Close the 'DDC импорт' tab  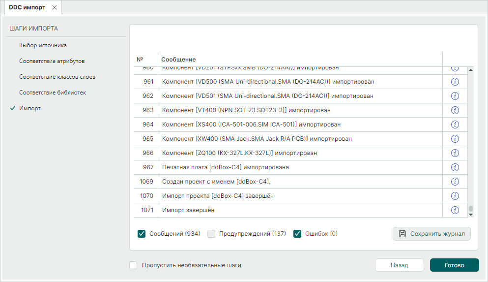55,7
